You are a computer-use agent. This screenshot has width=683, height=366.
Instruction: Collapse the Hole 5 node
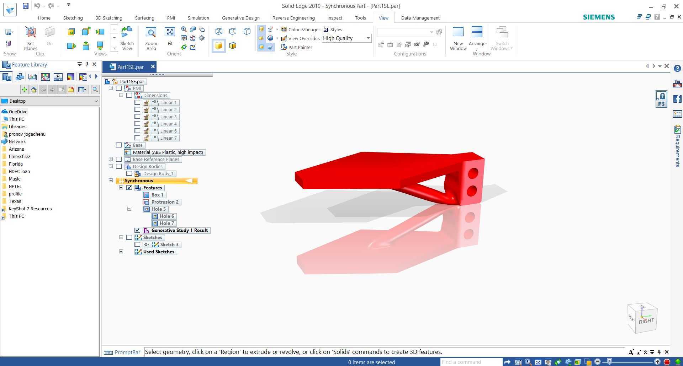pos(129,209)
